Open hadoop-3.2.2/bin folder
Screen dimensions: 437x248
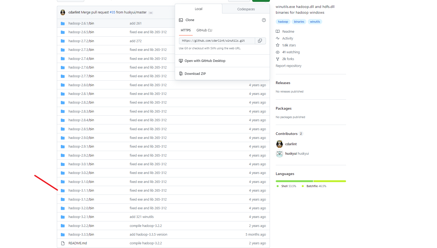coord(81,226)
